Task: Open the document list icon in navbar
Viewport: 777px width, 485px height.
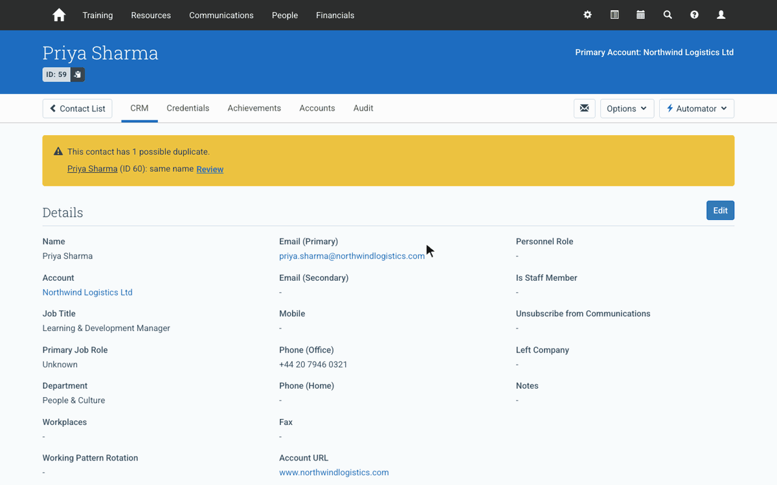Action: click(614, 15)
